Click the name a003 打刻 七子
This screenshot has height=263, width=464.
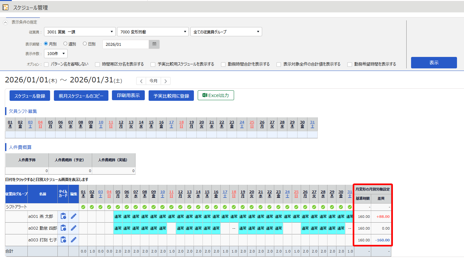[x=43, y=240]
